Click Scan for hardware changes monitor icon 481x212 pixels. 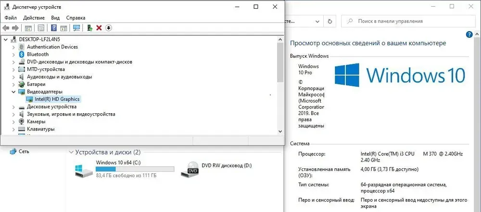(76, 28)
